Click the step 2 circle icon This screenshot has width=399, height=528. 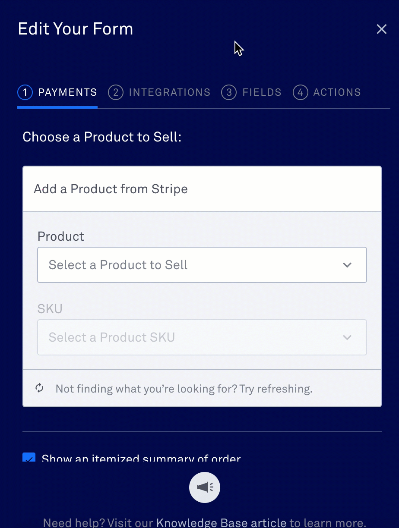click(x=116, y=92)
